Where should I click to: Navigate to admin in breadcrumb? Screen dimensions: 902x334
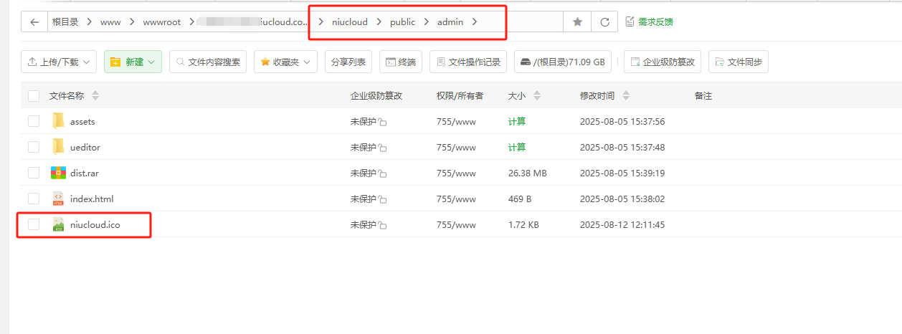(450, 22)
